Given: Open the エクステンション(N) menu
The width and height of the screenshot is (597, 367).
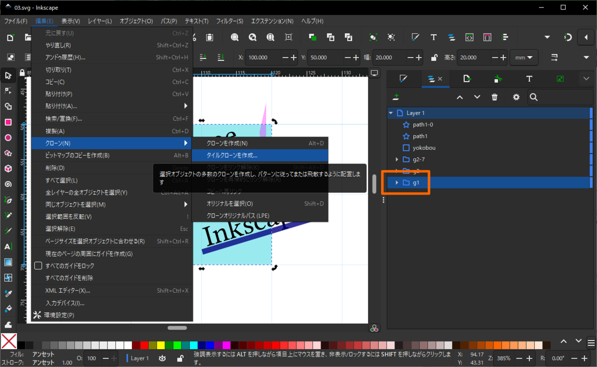Looking at the screenshot, I should pyautogui.click(x=272, y=21).
